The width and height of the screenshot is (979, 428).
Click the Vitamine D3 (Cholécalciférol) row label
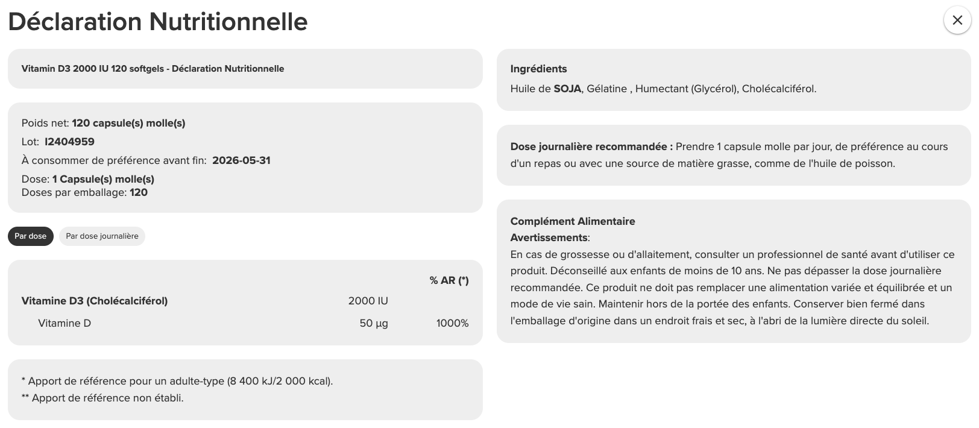[x=95, y=301]
